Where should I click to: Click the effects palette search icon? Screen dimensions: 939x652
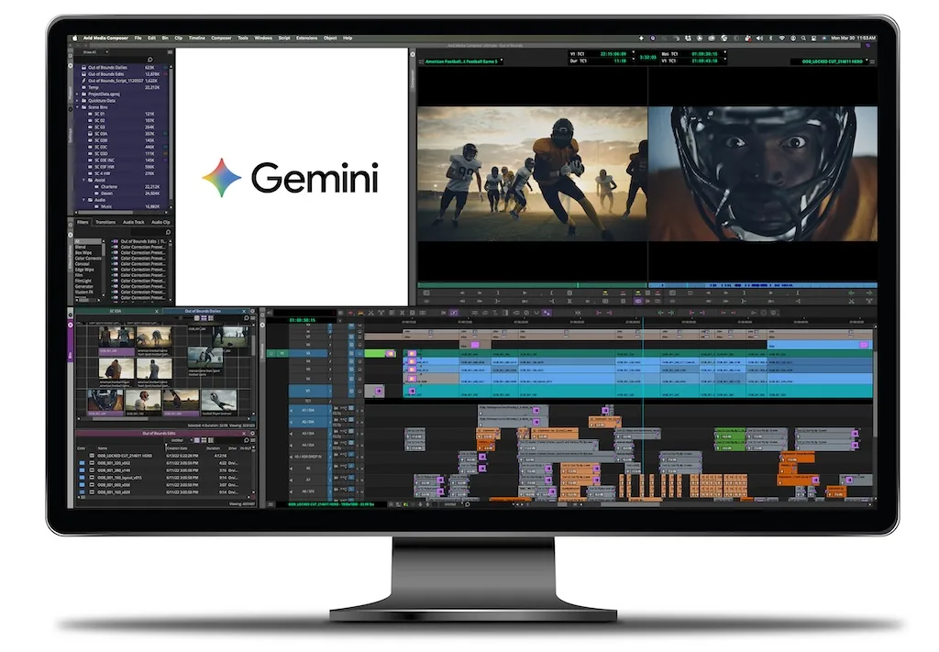(x=168, y=231)
